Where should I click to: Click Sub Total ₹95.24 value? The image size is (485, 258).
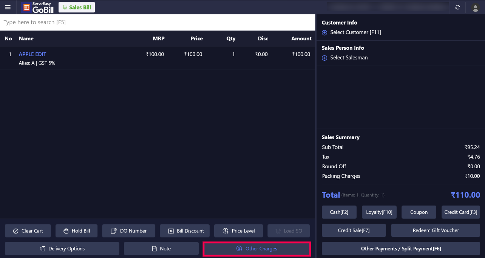472,147
